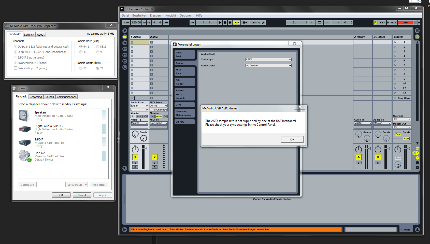The image size is (430, 244).
Task: Switch to Recording tab in Sound dialog
Action: pos(36,97)
